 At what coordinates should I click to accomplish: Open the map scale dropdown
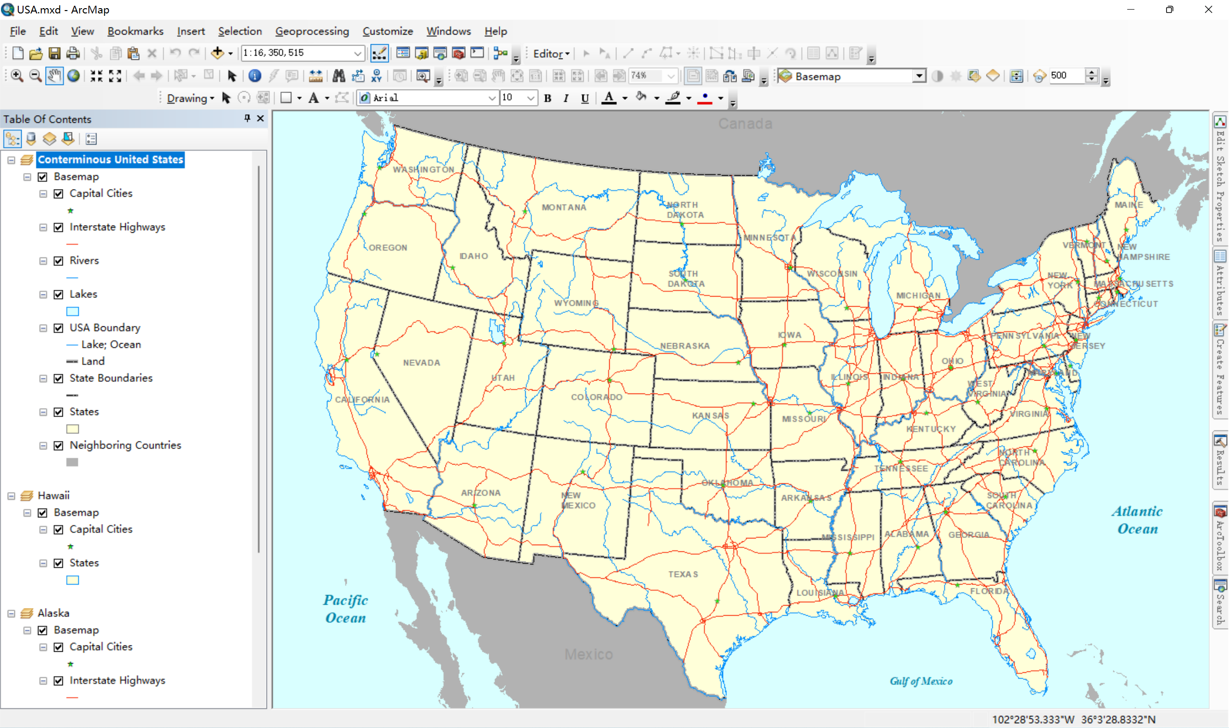click(x=358, y=53)
